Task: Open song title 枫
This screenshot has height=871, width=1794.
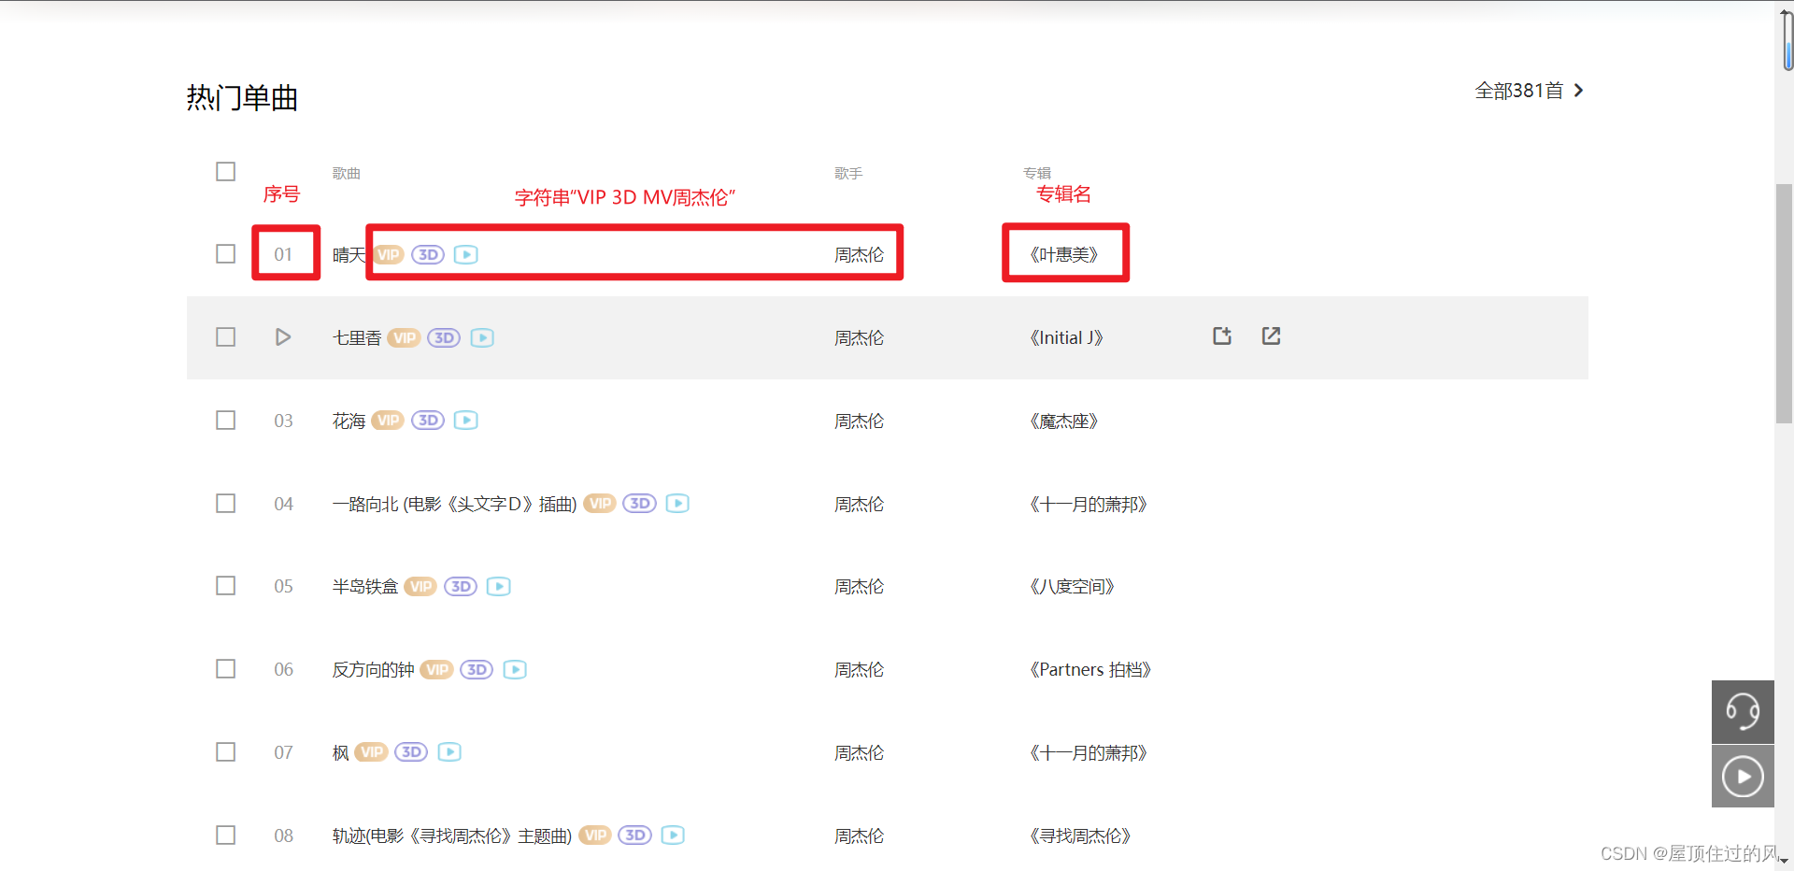Action: point(341,753)
